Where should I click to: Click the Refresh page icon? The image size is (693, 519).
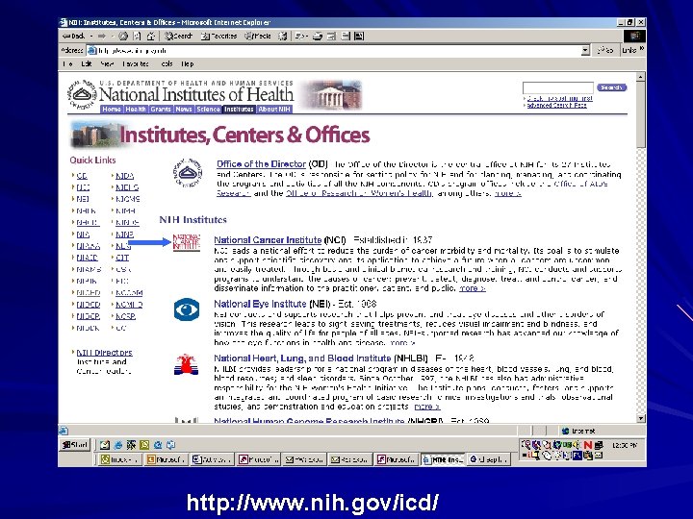pos(138,37)
